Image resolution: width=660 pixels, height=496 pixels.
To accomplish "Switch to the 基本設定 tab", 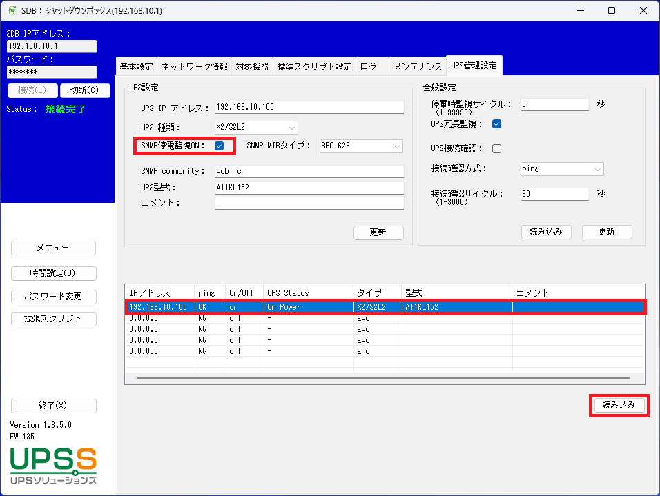I will 136,67.
